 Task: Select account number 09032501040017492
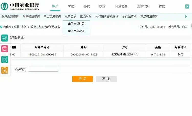[x=84, y=55]
